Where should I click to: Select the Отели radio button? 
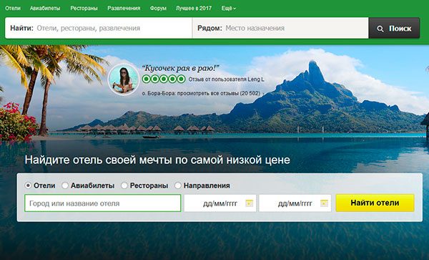28,186
